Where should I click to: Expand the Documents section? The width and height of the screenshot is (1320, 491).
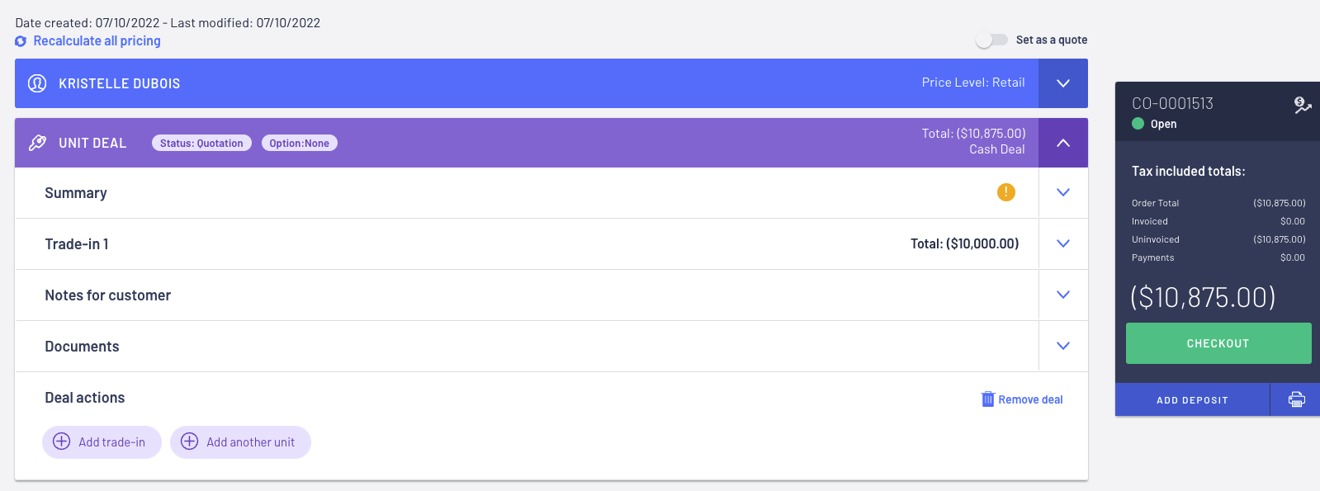[1063, 346]
